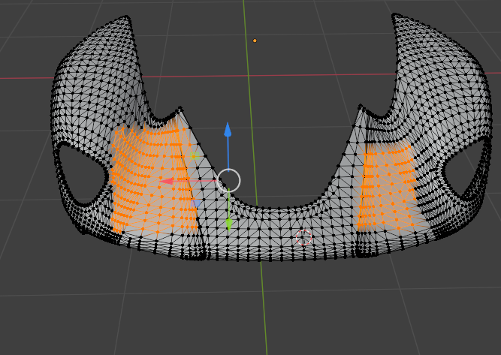Viewport: 501px width, 355px height.
Task: Click the orange origin dot above mesh
Action: click(255, 41)
